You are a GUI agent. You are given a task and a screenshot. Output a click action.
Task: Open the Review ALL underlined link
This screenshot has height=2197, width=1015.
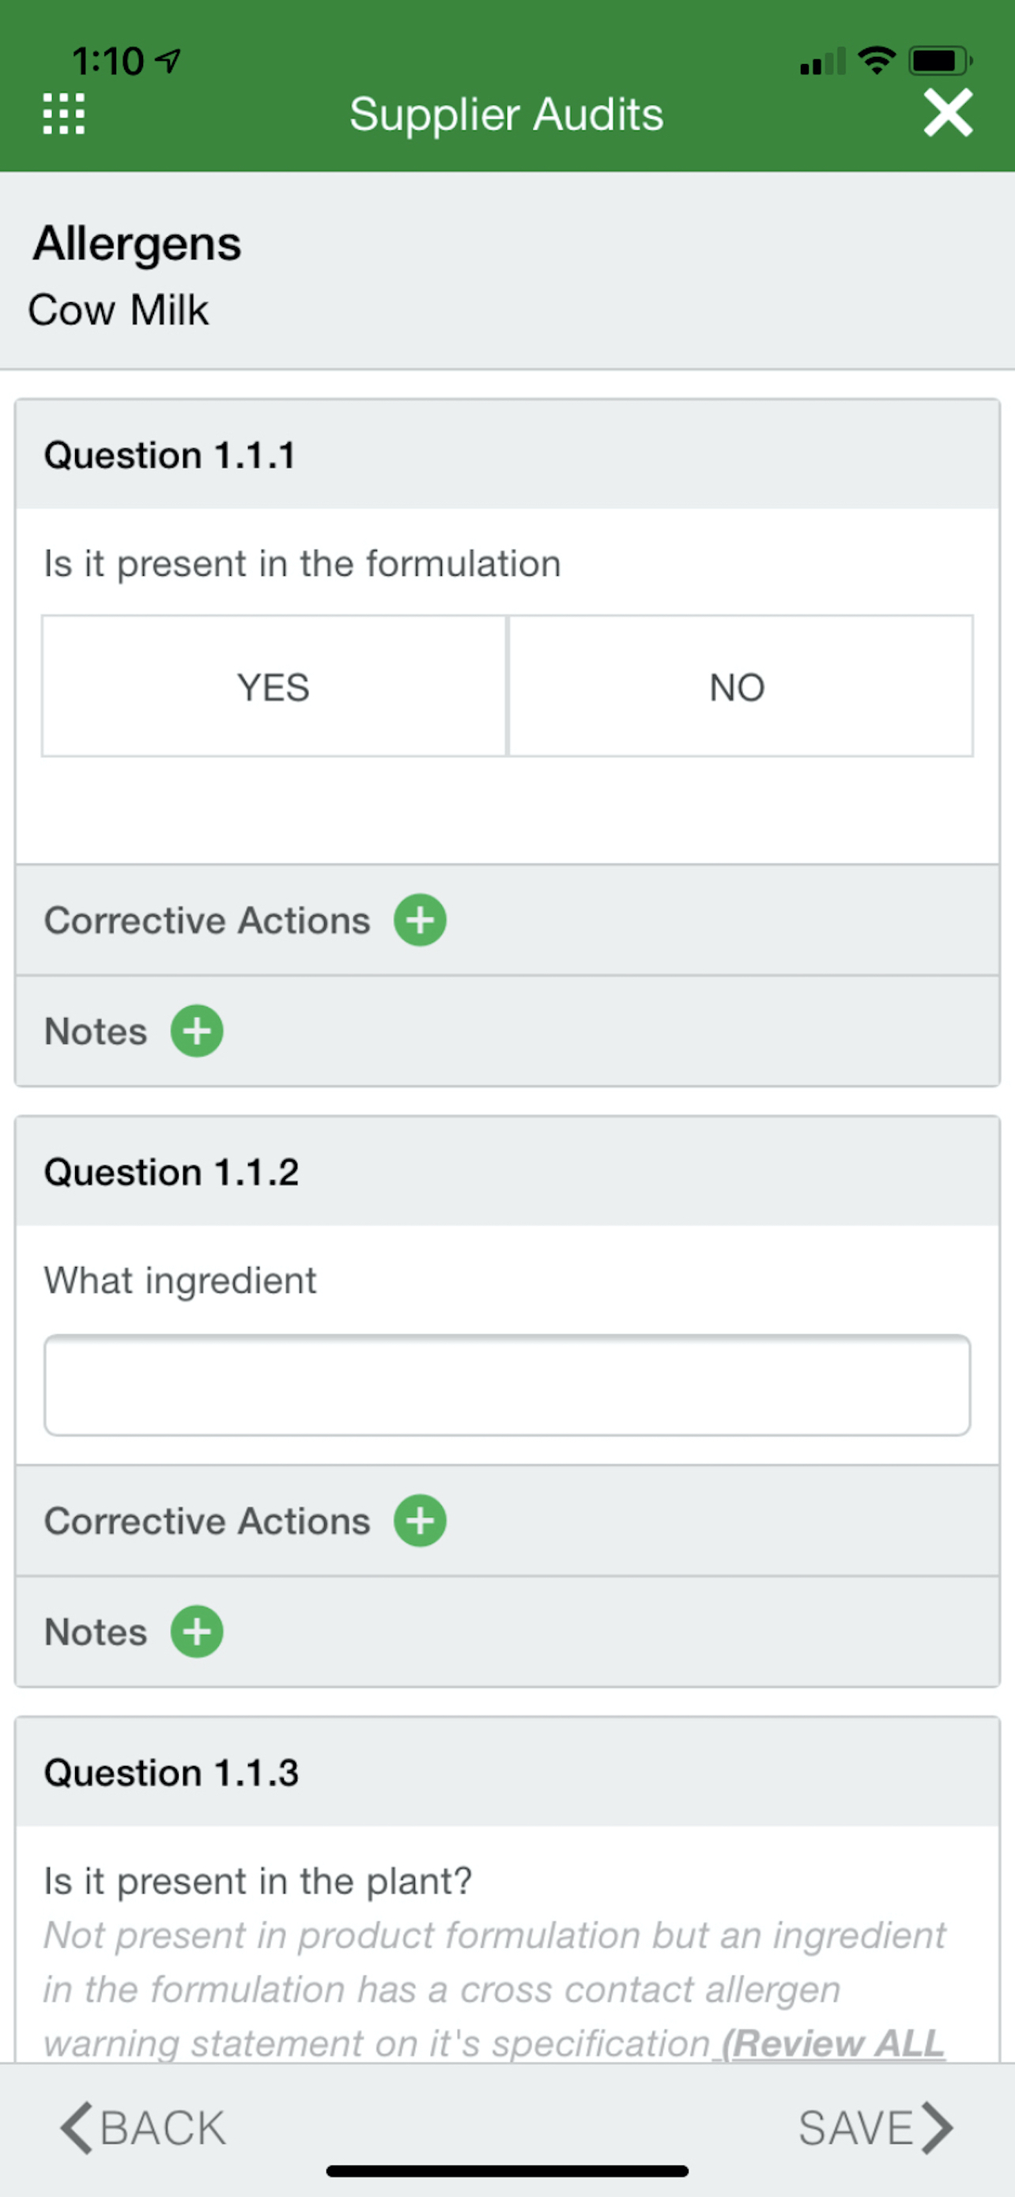[832, 2044]
